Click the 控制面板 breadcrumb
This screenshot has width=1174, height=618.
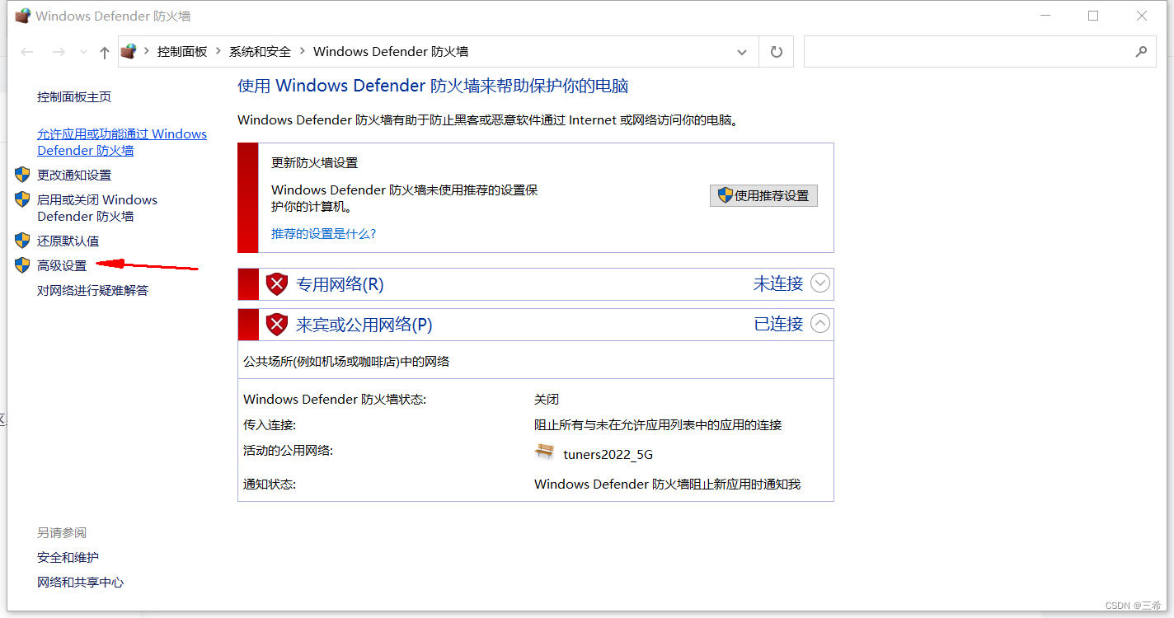pyautogui.click(x=182, y=51)
